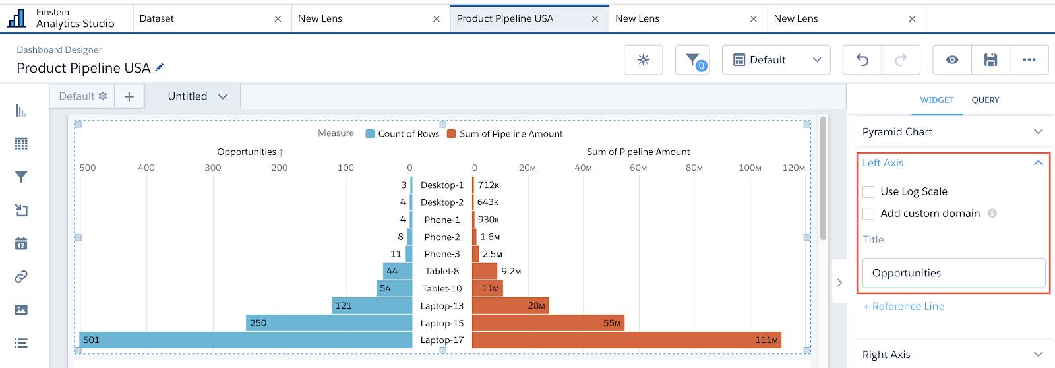This screenshot has width=1055, height=368.
Task: Select the Tablet-8 blue bar 44
Action: [x=398, y=271]
